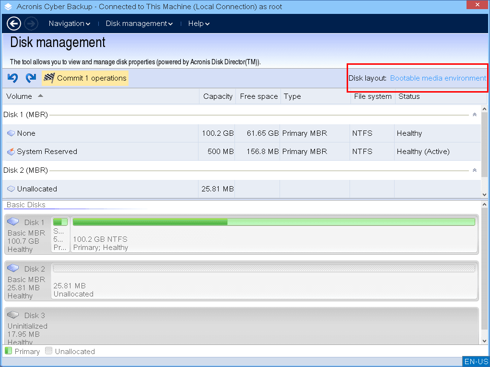Sort by Type column header
Screen dimensions: 490x367
[315, 96]
